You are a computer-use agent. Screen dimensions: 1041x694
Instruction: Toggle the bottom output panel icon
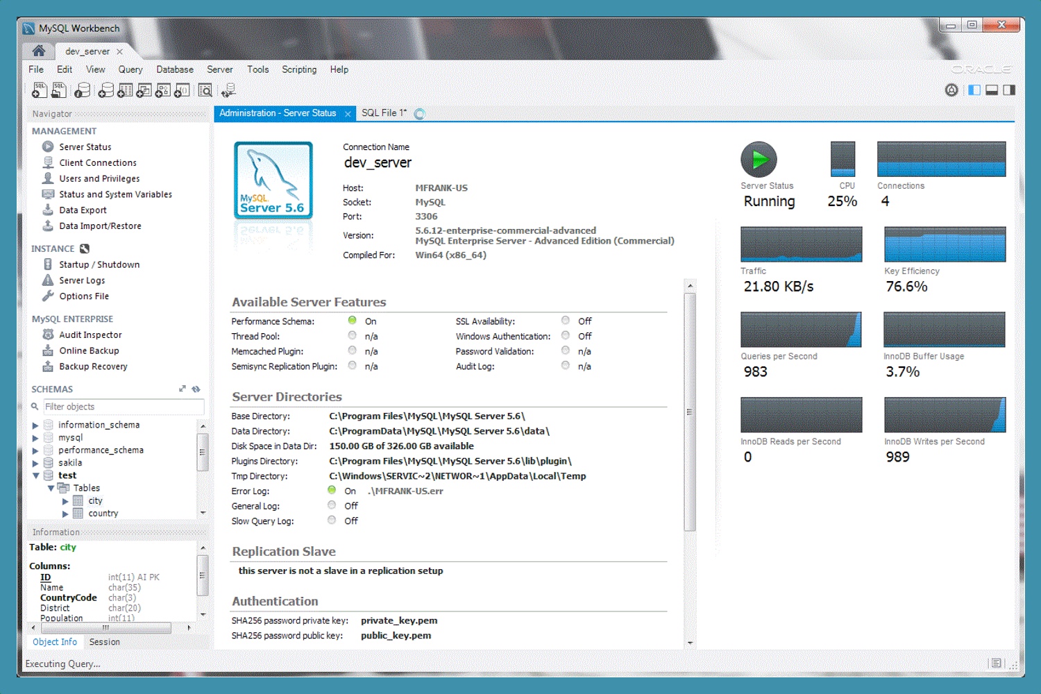click(x=992, y=90)
